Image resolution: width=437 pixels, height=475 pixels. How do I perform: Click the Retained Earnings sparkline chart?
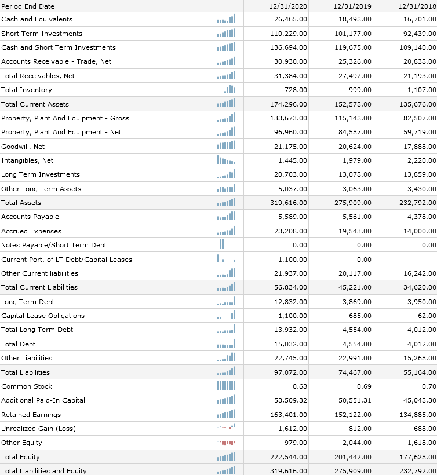226,415
